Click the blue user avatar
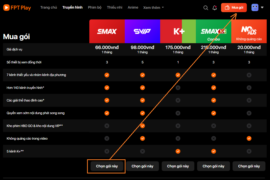 (x=255, y=8)
